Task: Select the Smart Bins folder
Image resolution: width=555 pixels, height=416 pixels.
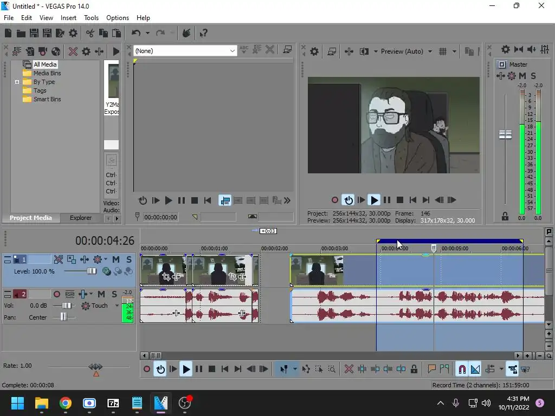Action: 47,100
